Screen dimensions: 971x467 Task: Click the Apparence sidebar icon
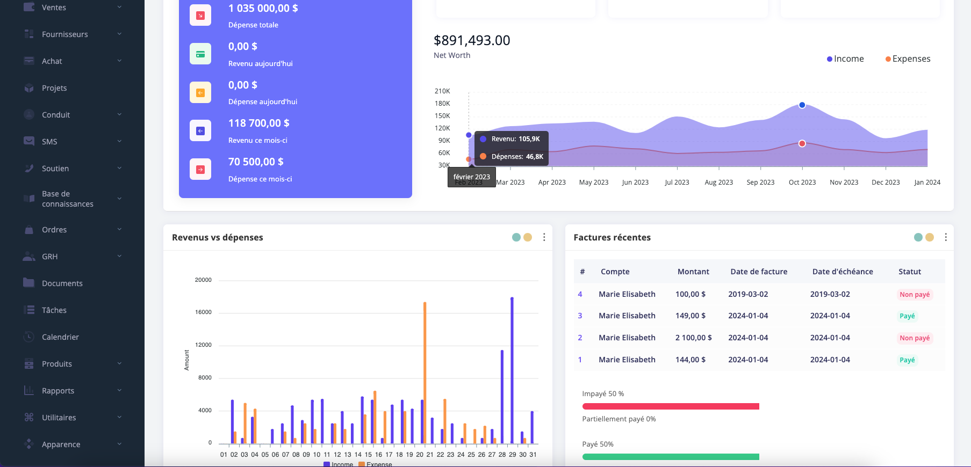click(x=29, y=444)
